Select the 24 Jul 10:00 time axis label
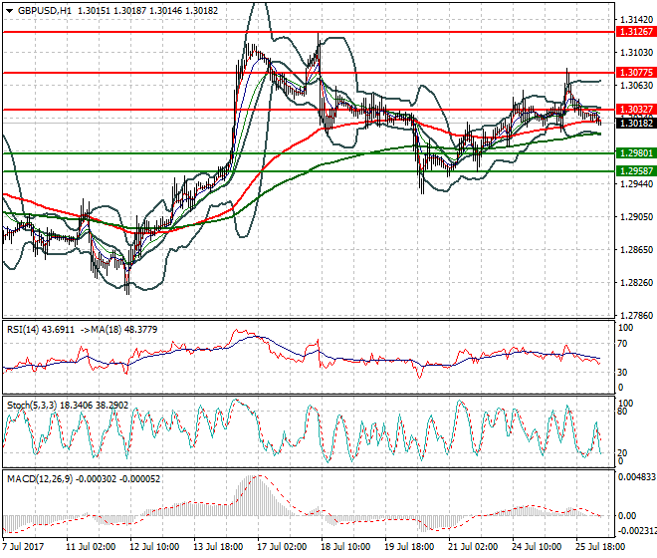This screenshot has height=558, width=657. [537, 547]
